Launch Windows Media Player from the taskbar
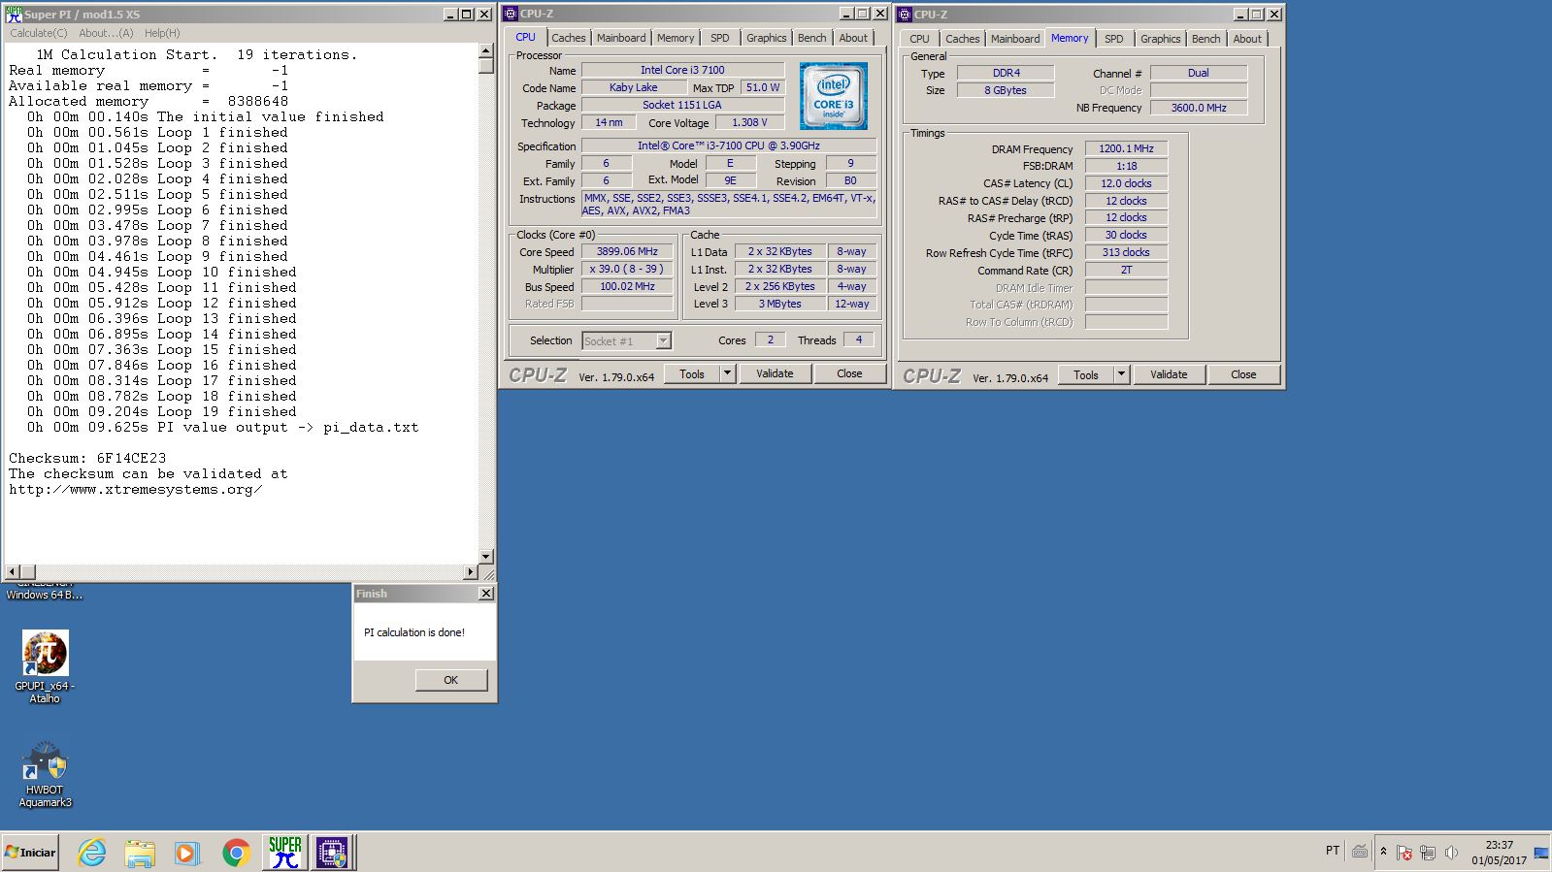 pos(187,853)
